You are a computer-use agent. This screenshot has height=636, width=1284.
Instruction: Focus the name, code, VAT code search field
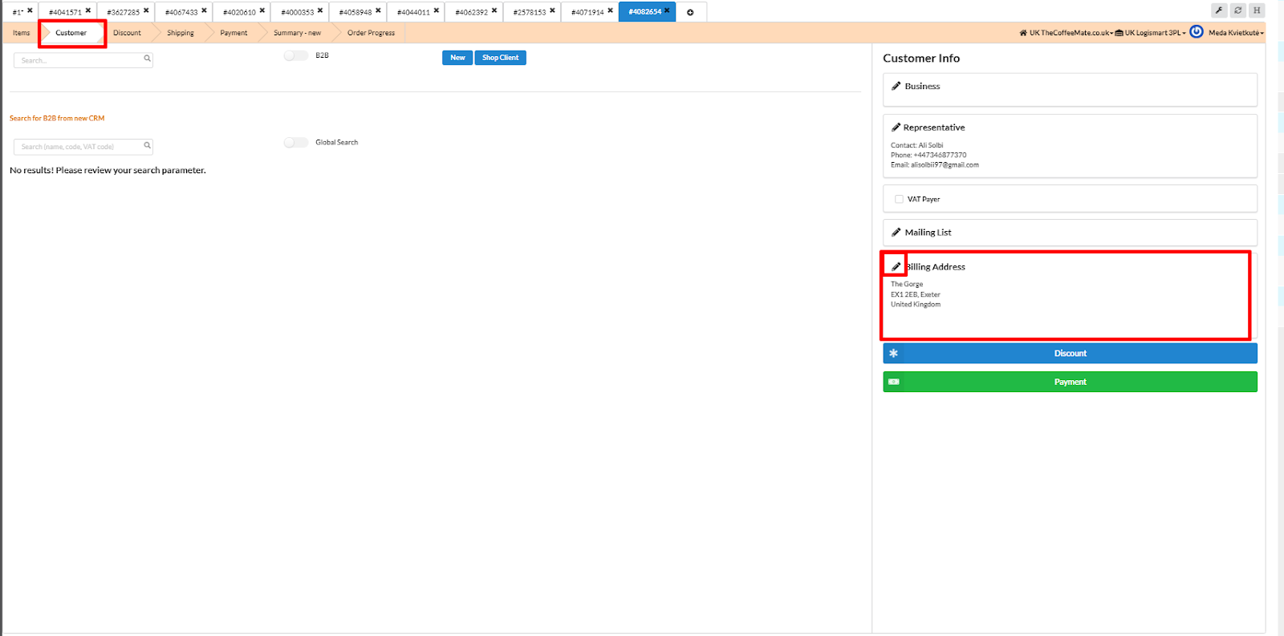point(83,147)
